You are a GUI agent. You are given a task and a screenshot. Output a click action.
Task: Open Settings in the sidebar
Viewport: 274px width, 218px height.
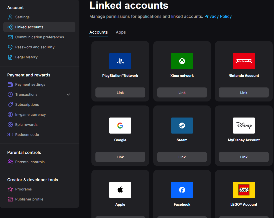pyautogui.click(x=39, y=17)
